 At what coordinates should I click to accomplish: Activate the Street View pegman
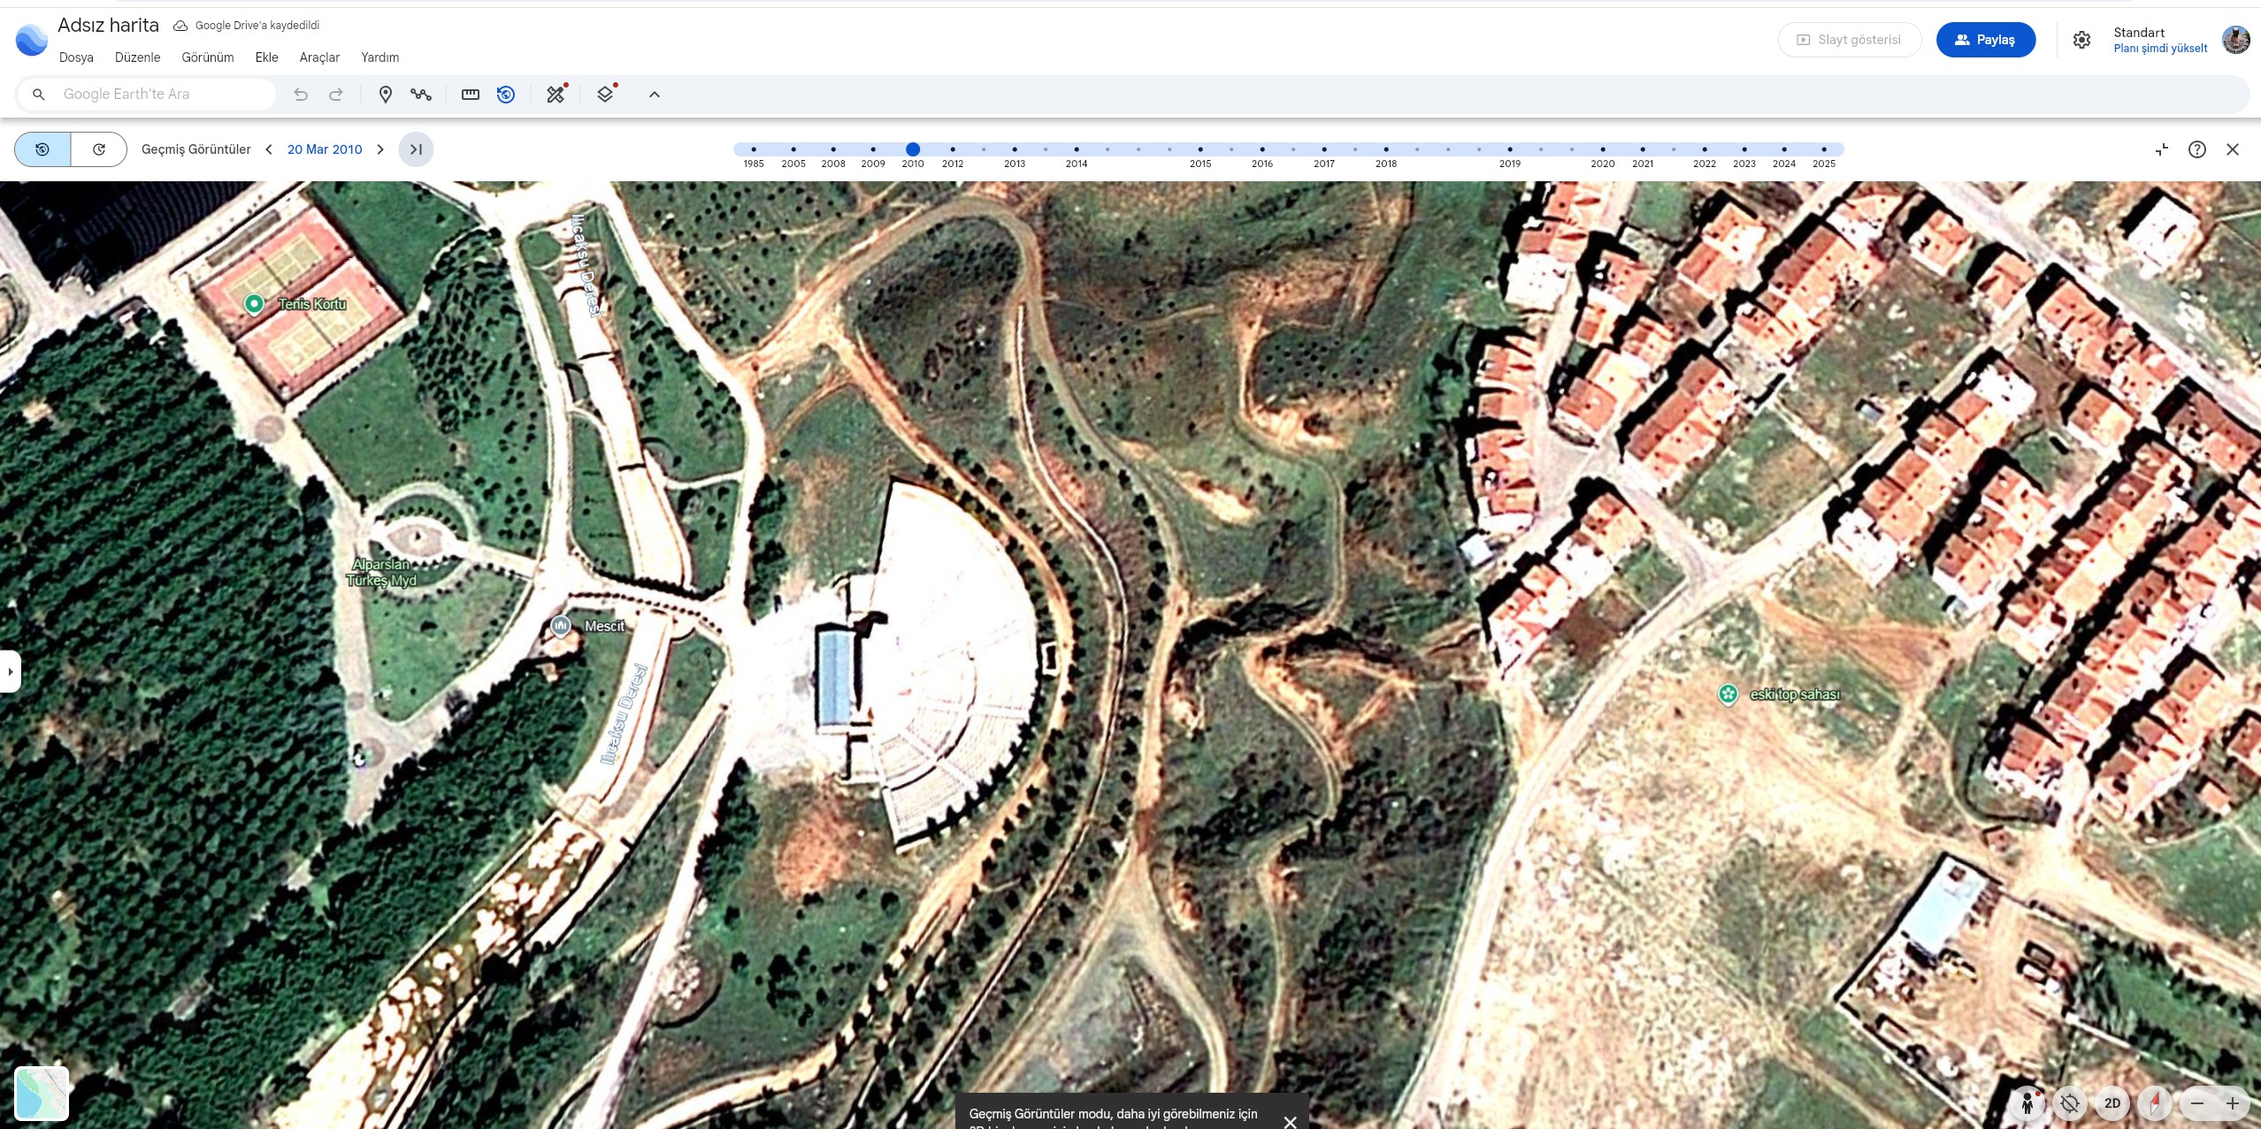tap(2027, 1103)
